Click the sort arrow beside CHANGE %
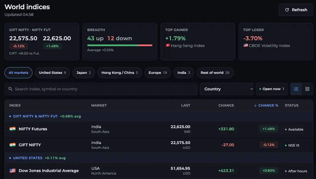The height and width of the screenshot is (179, 316). click(x=255, y=105)
